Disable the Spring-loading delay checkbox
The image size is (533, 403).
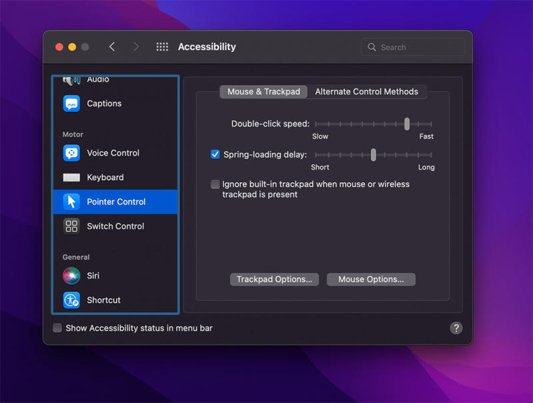pos(215,154)
